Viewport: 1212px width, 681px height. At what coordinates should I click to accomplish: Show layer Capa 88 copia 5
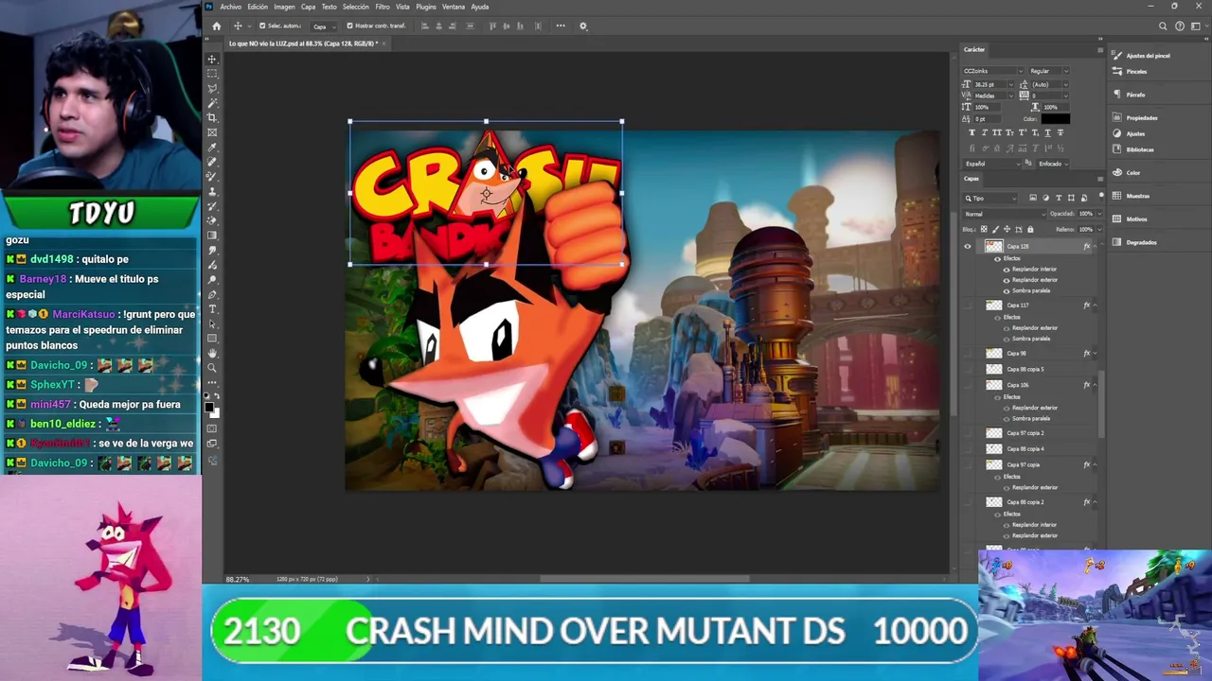tap(967, 369)
